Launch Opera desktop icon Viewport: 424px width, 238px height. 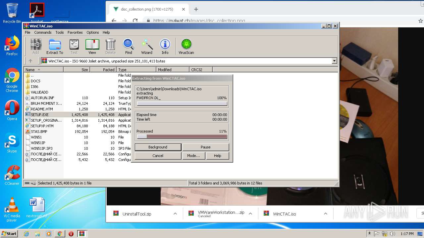pyautogui.click(x=12, y=110)
